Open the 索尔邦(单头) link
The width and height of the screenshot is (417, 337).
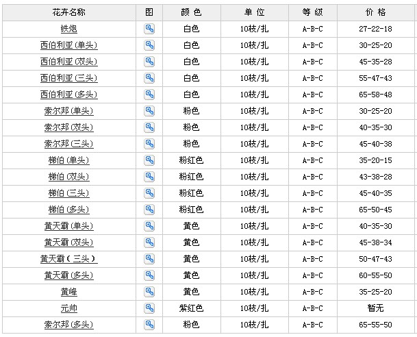pos(69,111)
